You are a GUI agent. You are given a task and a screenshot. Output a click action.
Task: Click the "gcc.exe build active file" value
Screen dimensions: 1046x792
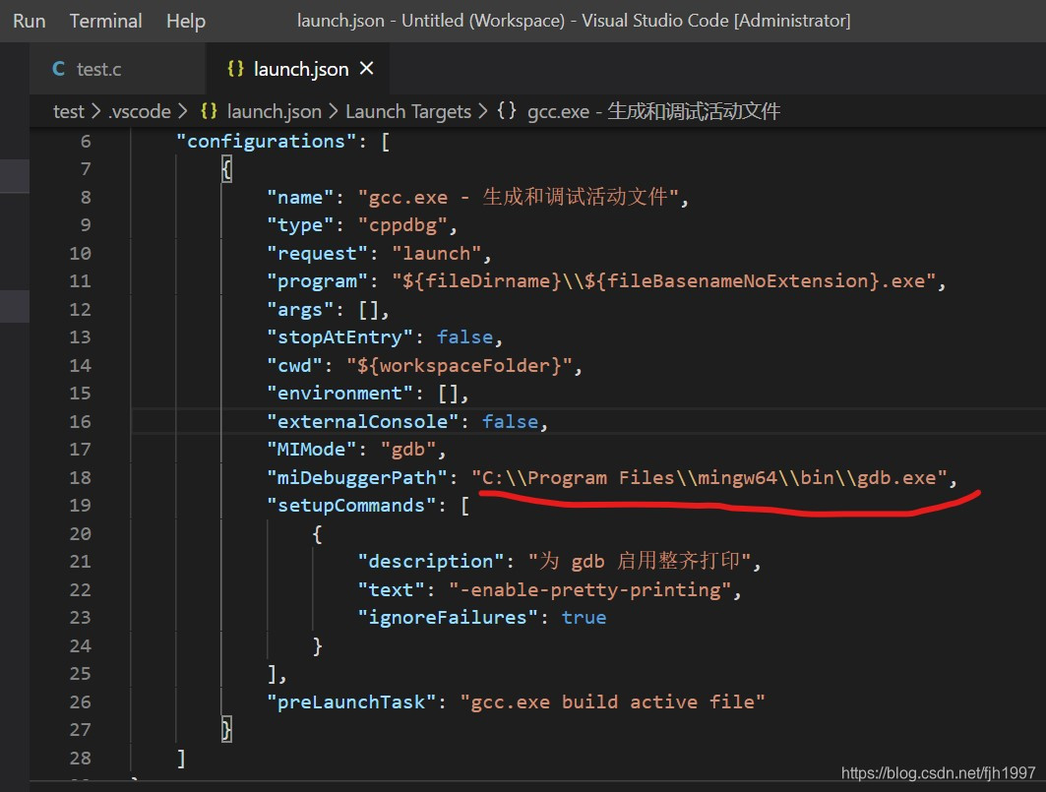(x=612, y=701)
